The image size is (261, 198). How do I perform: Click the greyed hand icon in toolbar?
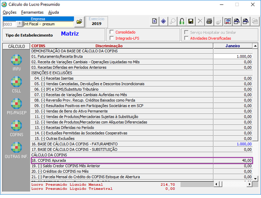pyautogui.click(x=218, y=21)
